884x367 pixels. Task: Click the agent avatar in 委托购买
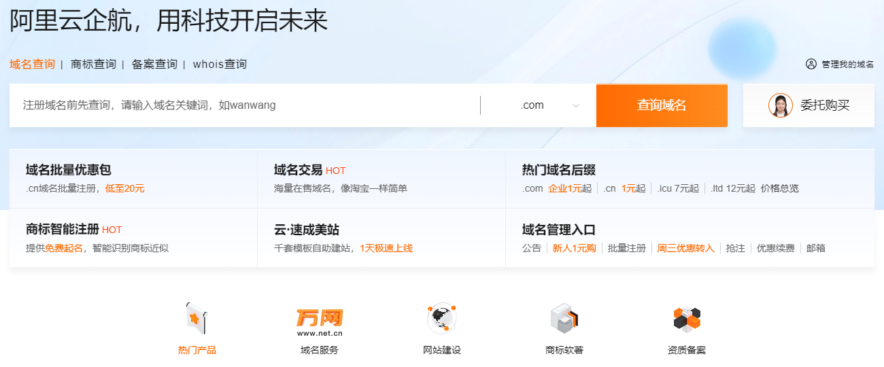coord(781,105)
